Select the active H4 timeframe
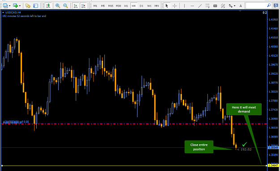 tap(134, 6)
